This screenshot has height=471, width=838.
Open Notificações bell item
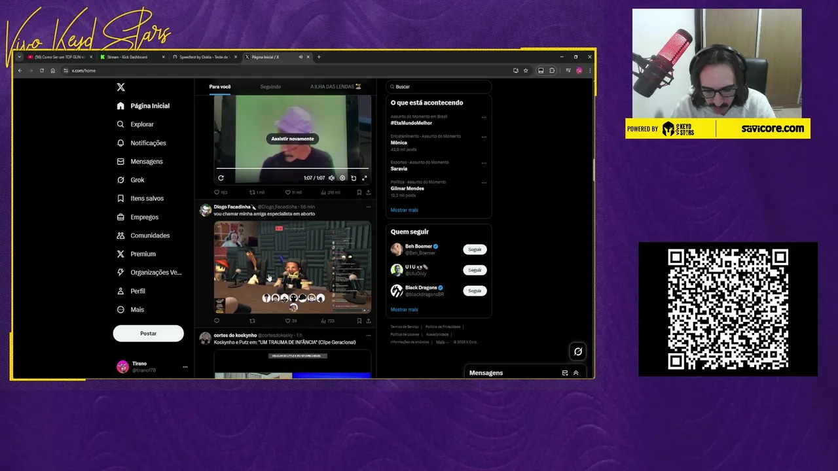[141, 143]
